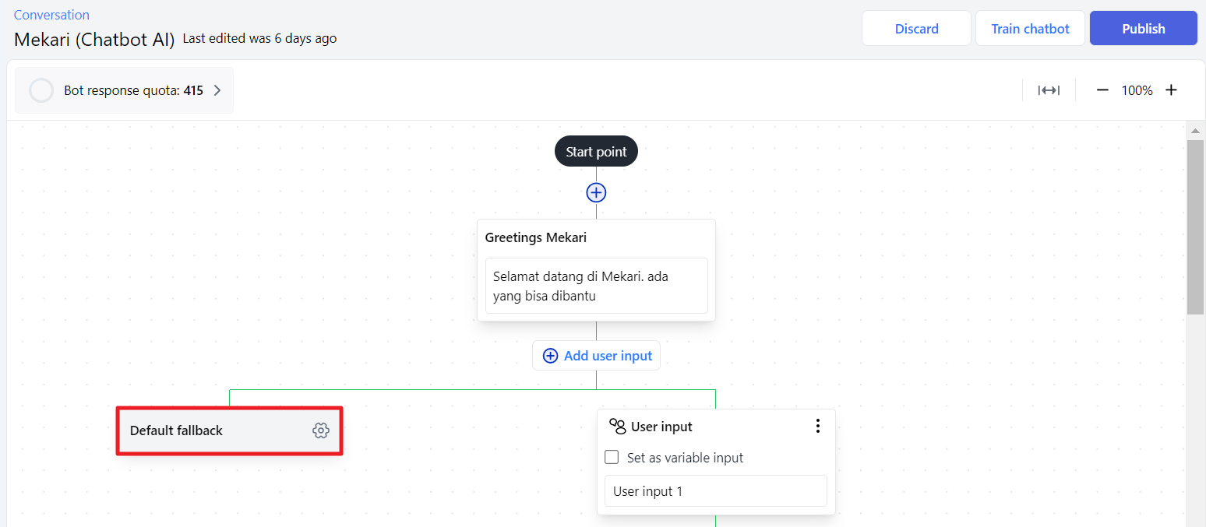Image resolution: width=1206 pixels, height=527 pixels.
Task: Zoom out with the minus icon
Action: [1102, 90]
